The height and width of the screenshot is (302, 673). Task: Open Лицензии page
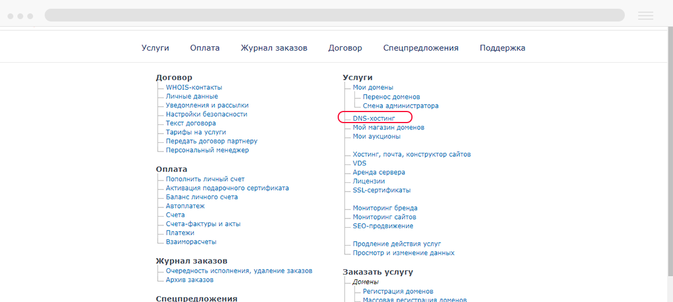point(368,181)
